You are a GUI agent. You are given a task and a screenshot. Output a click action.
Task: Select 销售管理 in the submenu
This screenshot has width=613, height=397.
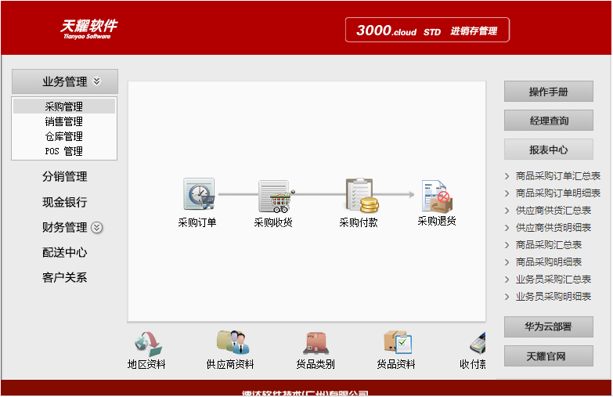tap(63, 121)
